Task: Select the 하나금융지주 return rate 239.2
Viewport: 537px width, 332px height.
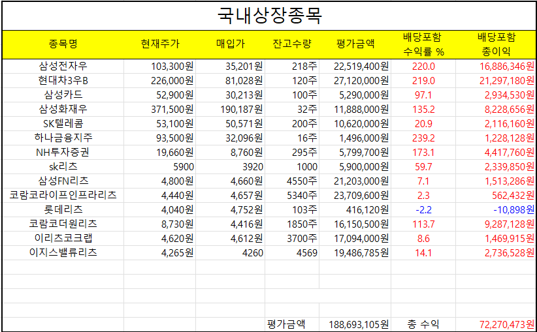Action: click(x=423, y=138)
